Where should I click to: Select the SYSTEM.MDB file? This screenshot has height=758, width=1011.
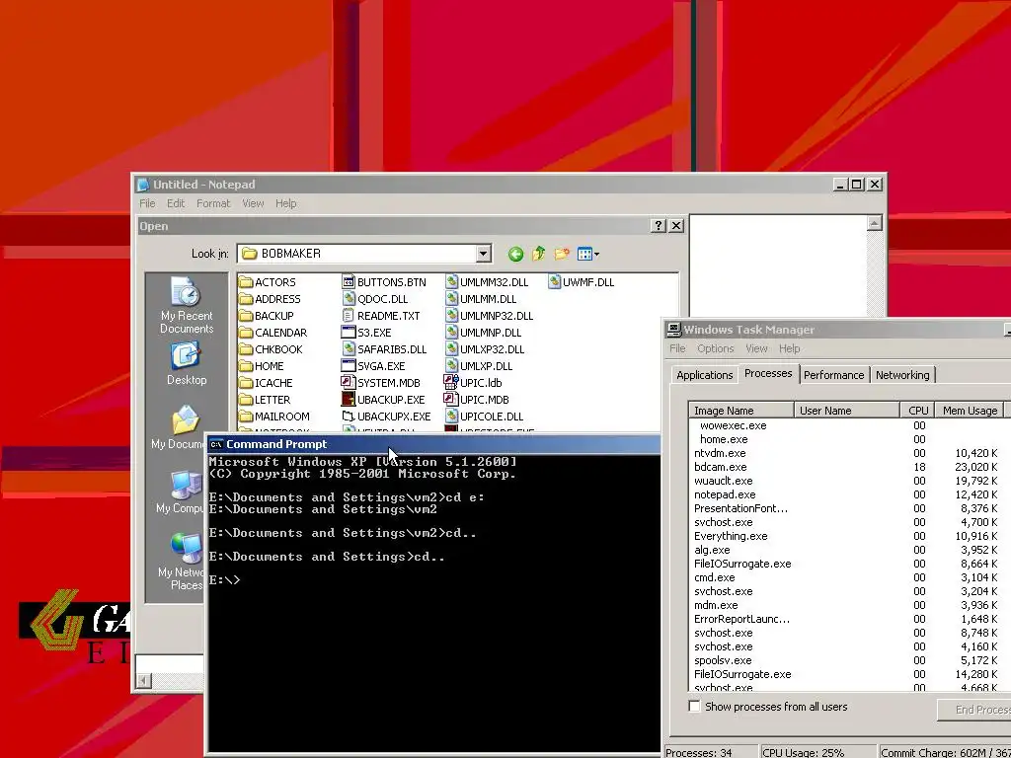pyautogui.click(x=381, y=383)
